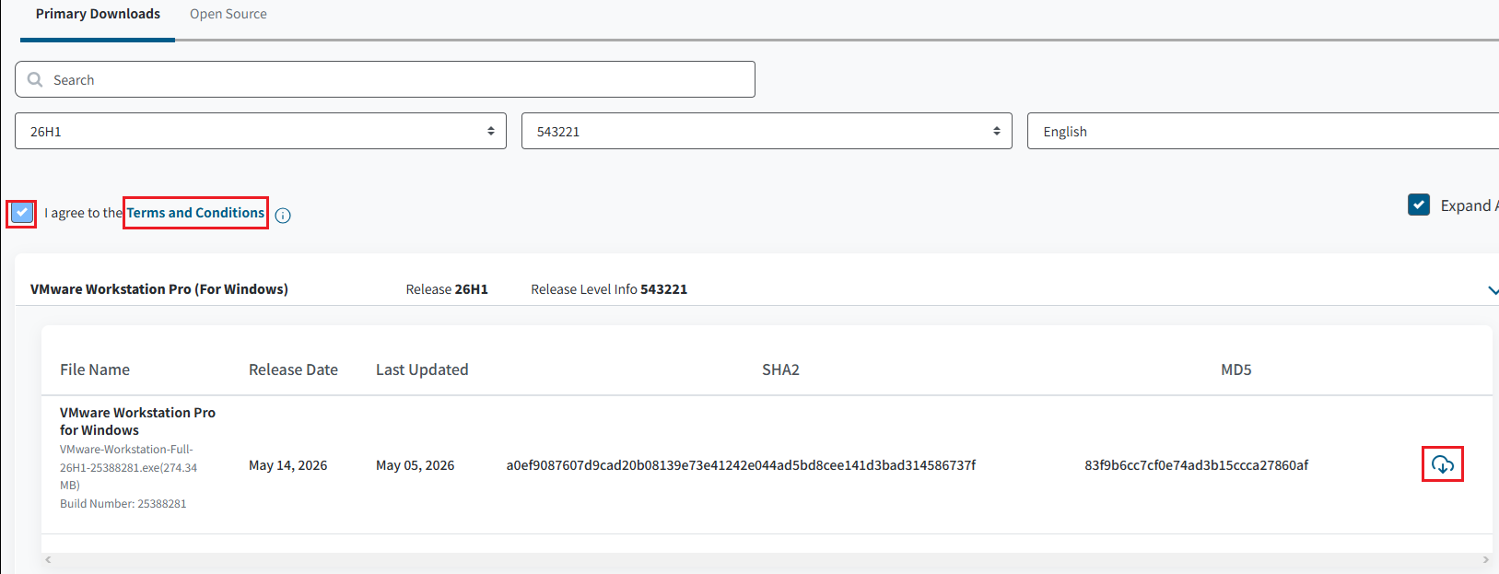Click the horizontal scrollbar right arrow

pos(1485,559)
